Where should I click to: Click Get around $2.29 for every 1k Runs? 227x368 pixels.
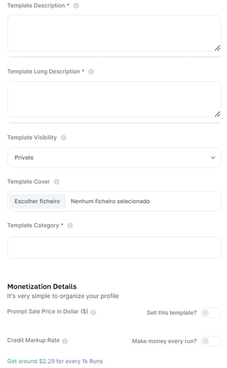coord(55,361)
